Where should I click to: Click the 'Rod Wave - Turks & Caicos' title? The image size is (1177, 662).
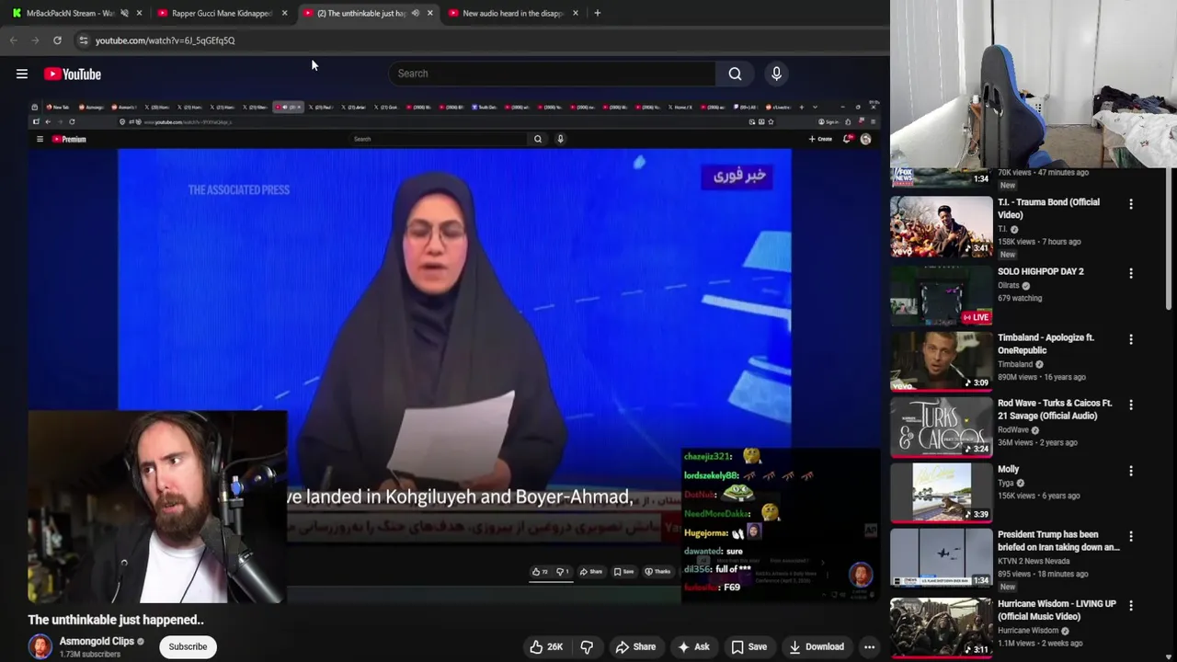(x=1055, y=409)
